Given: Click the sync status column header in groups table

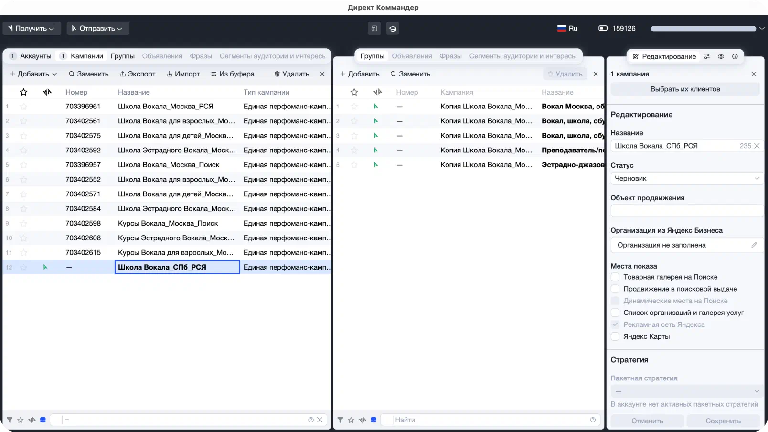Looking at the screenshot, I should [x=377, y=92].
